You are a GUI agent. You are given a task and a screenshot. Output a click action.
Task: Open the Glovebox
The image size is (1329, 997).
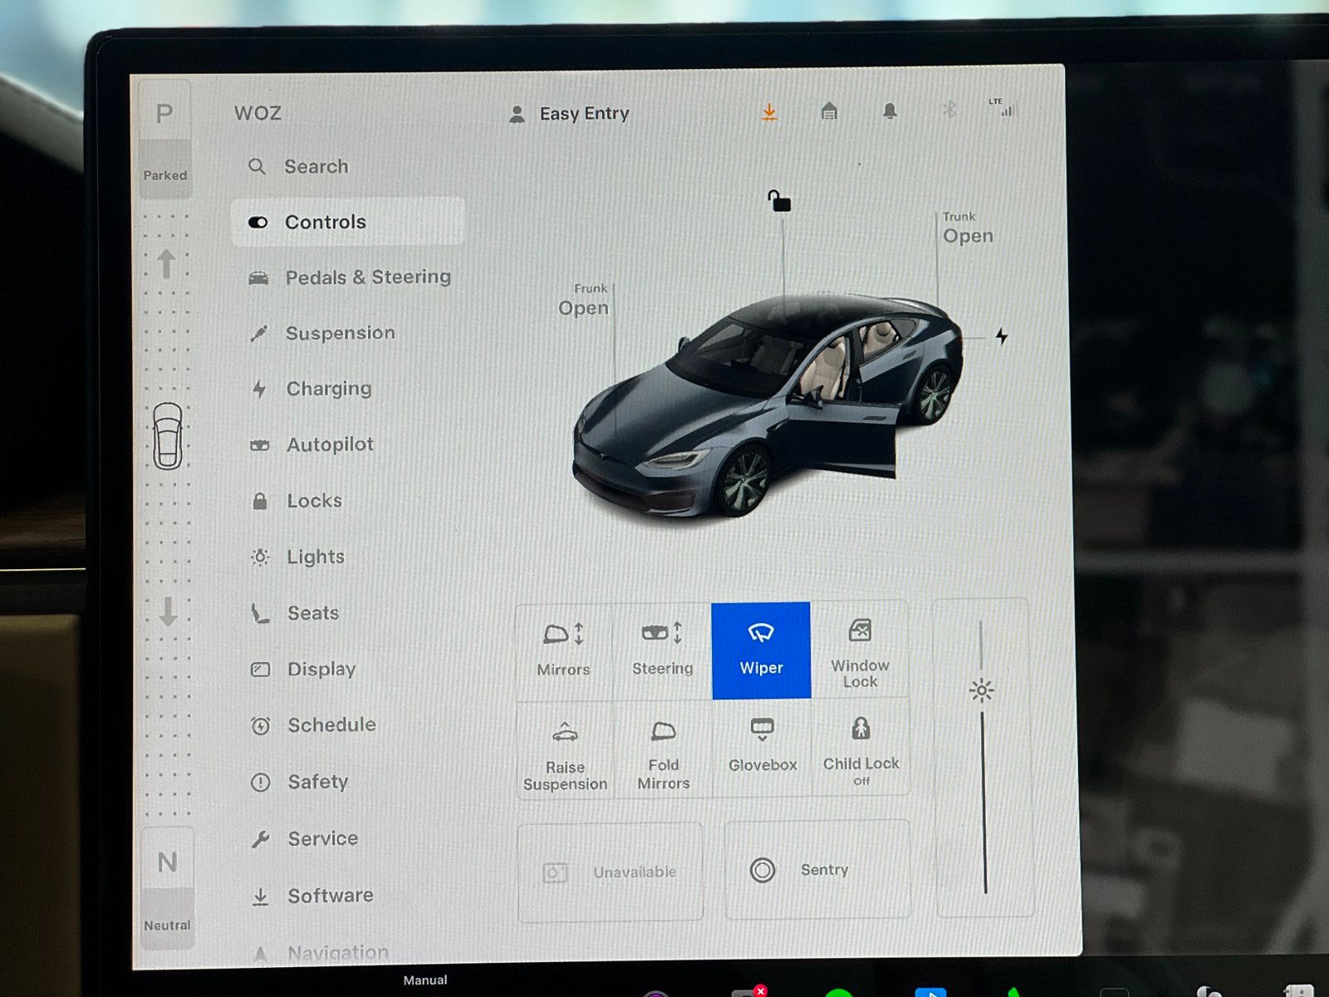(x=762, y=745)
